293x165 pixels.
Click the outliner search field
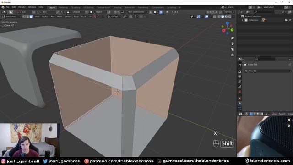coord(264,12)
